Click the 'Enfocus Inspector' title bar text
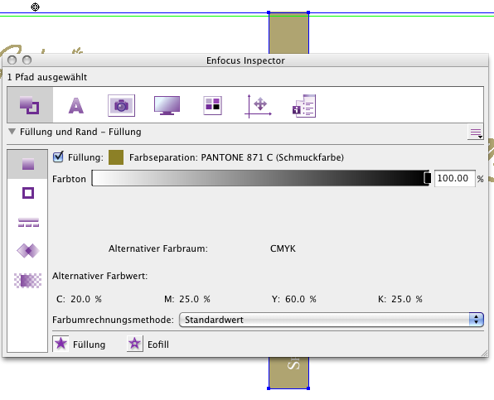 tap(245, 60)
